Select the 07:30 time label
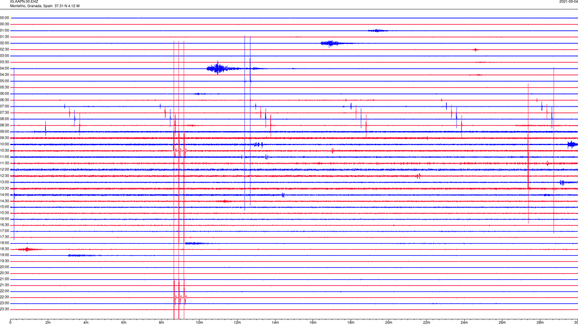Viewport: 578px width, 325px height. pos(4,113)
